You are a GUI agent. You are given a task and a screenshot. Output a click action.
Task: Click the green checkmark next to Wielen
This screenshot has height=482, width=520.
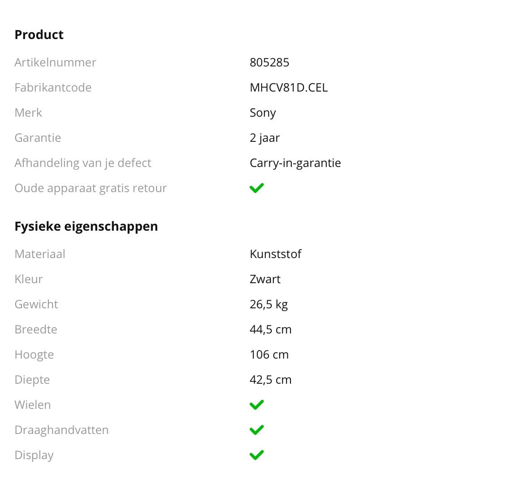256,405
